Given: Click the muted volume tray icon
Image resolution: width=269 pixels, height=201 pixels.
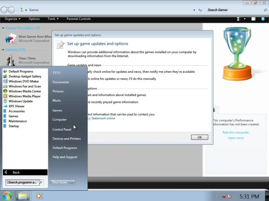Looking at the screenshot, I should pos(230,196).
